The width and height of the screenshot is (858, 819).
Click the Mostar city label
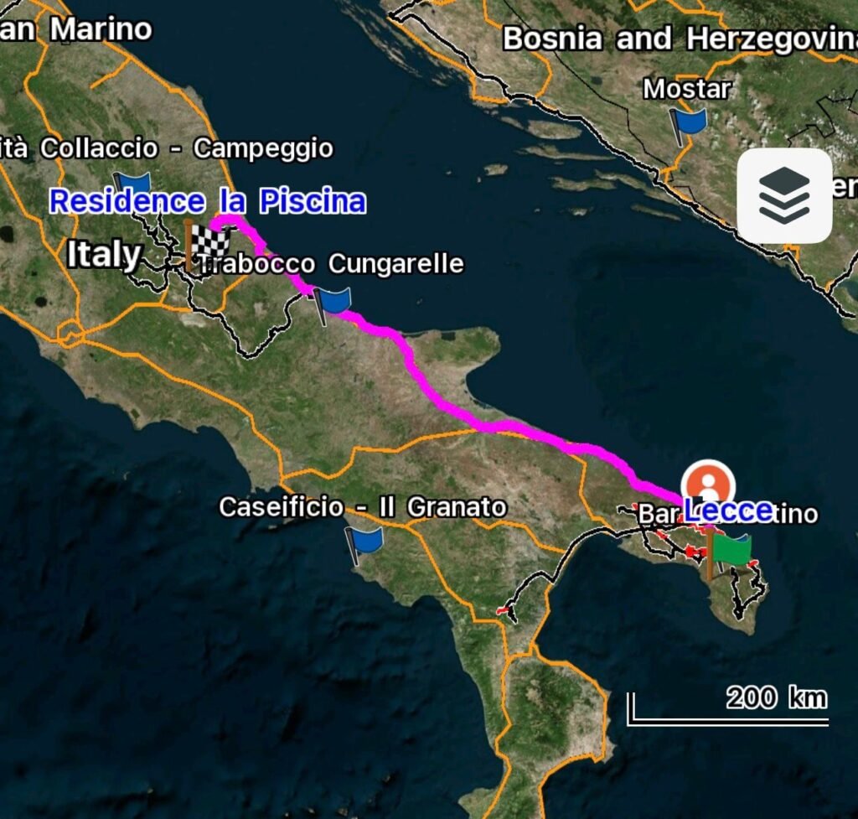point(687,89)
